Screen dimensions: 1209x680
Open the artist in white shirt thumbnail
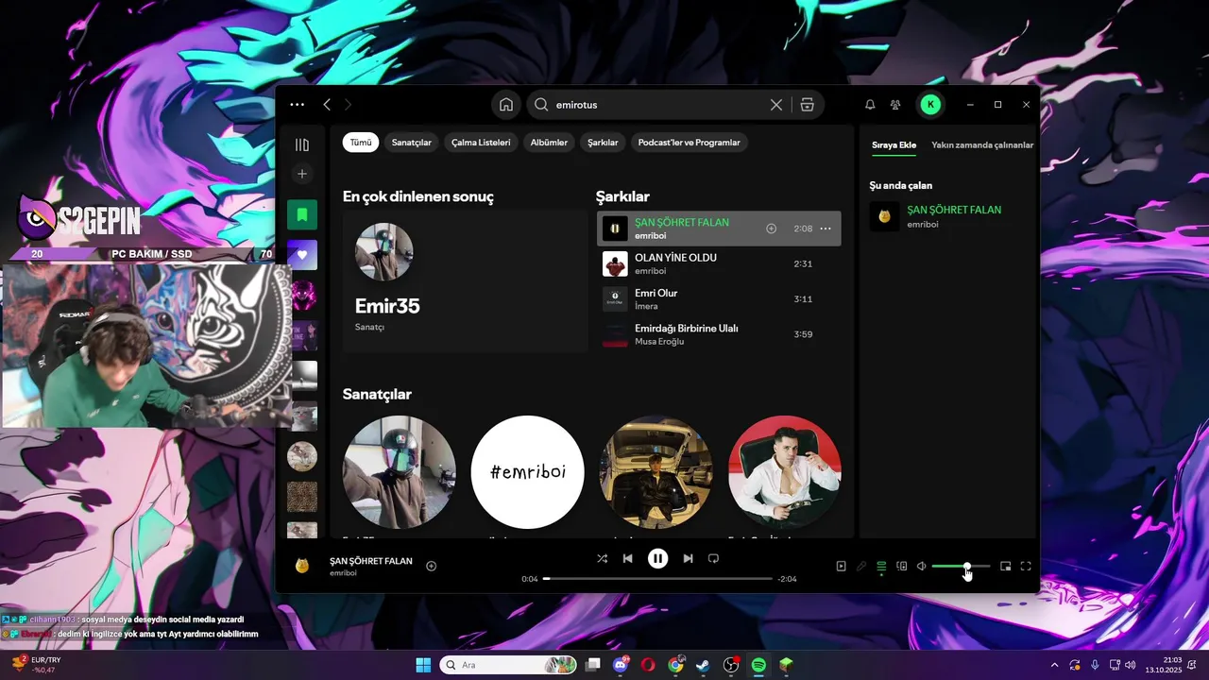click(x=785, y=472)
